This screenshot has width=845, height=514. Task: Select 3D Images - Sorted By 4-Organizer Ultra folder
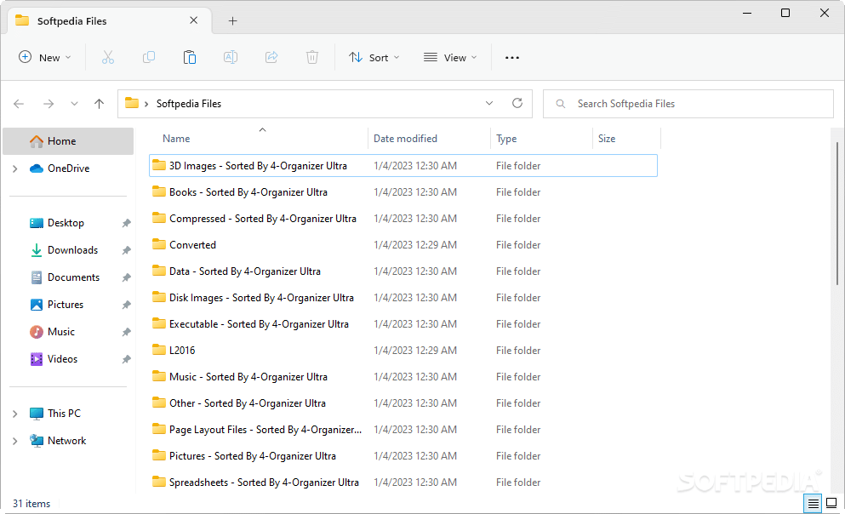tap(403, 165)
